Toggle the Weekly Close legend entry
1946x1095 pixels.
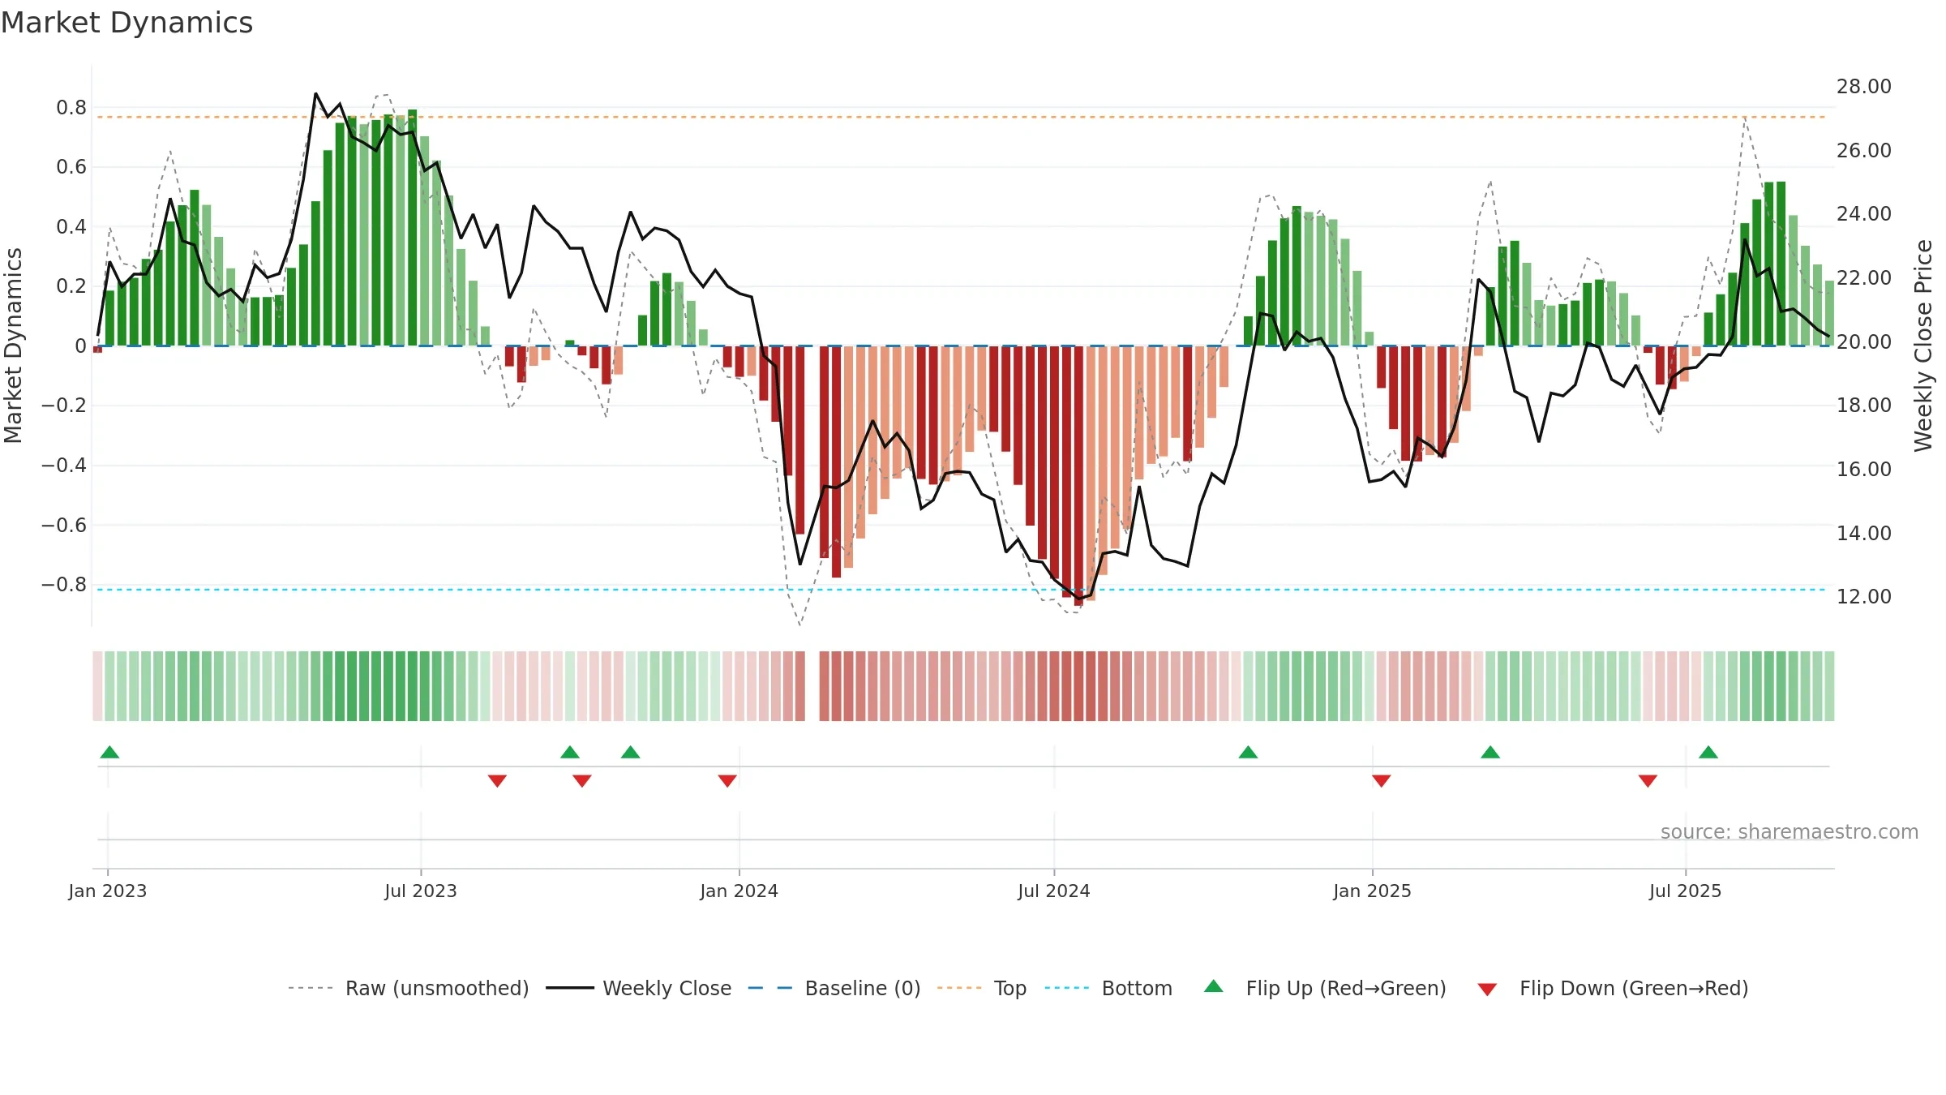tap(639, 988)
